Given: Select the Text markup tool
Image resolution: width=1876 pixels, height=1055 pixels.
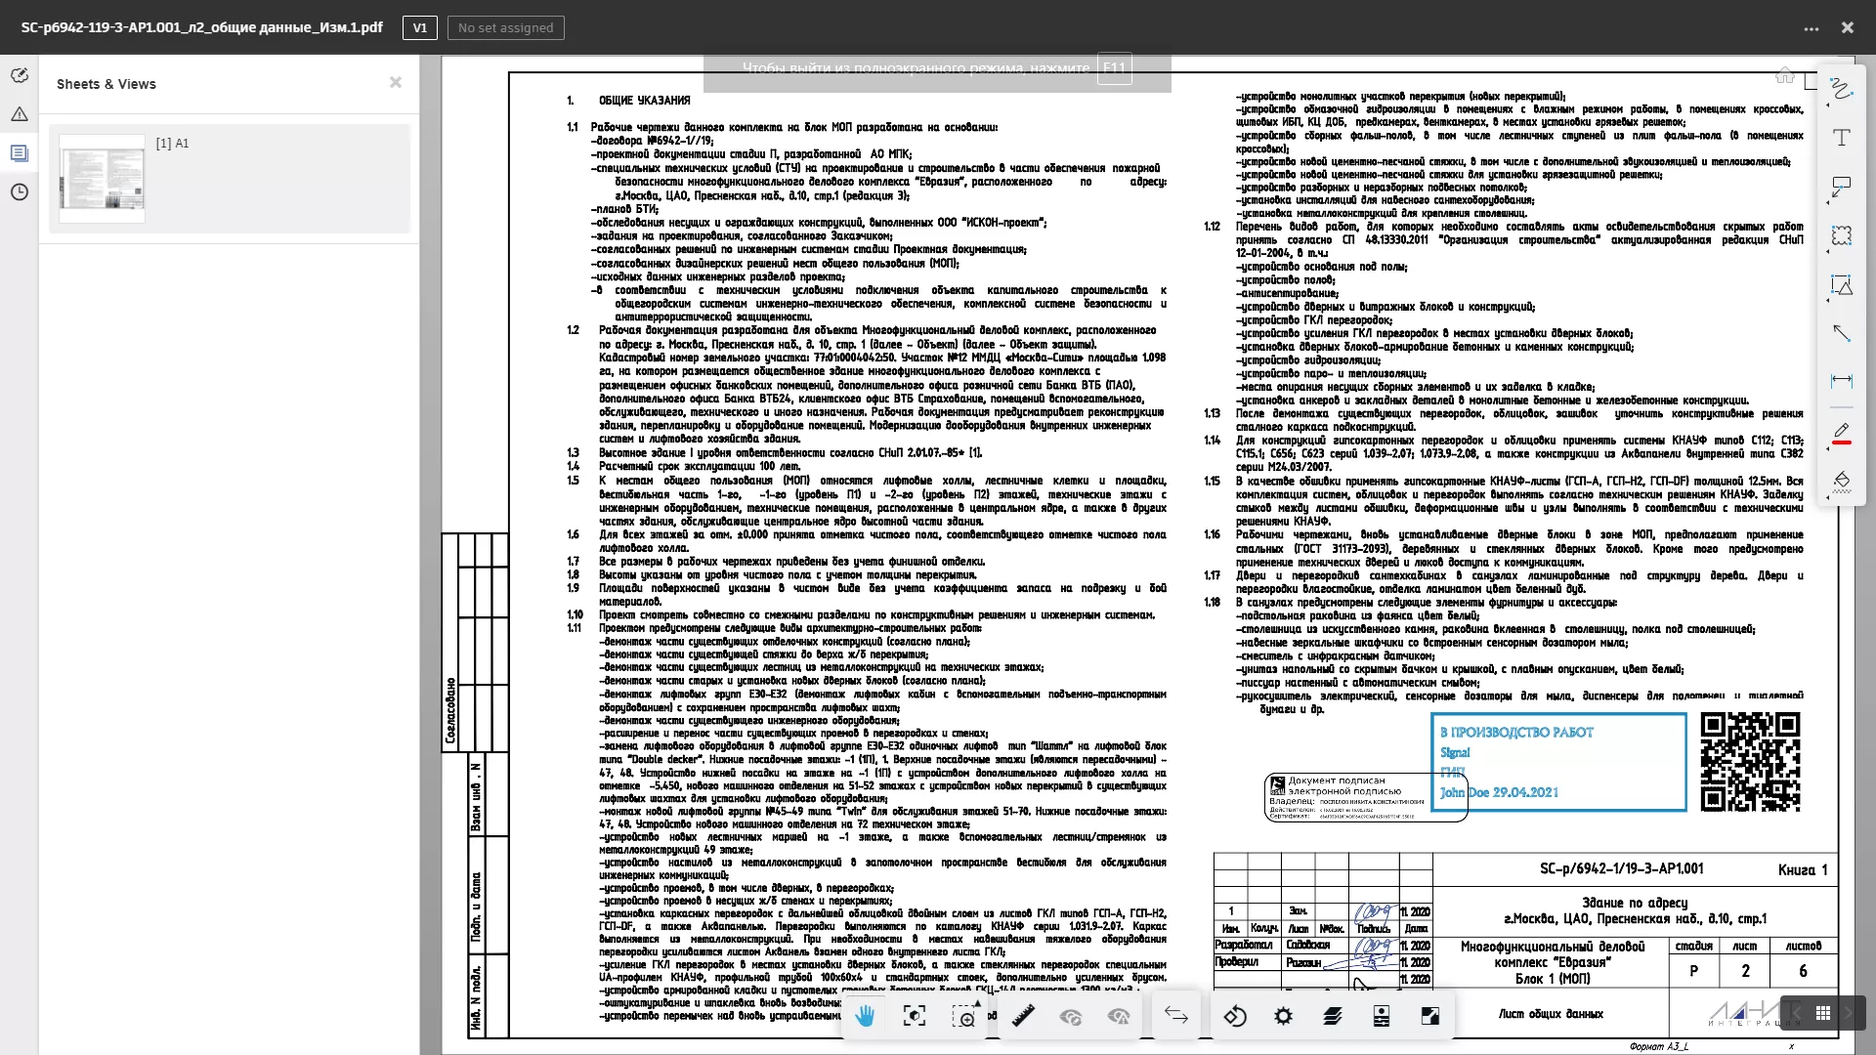Looking at the screenshot, I should pyautogui.click(x=1841, y=138).
